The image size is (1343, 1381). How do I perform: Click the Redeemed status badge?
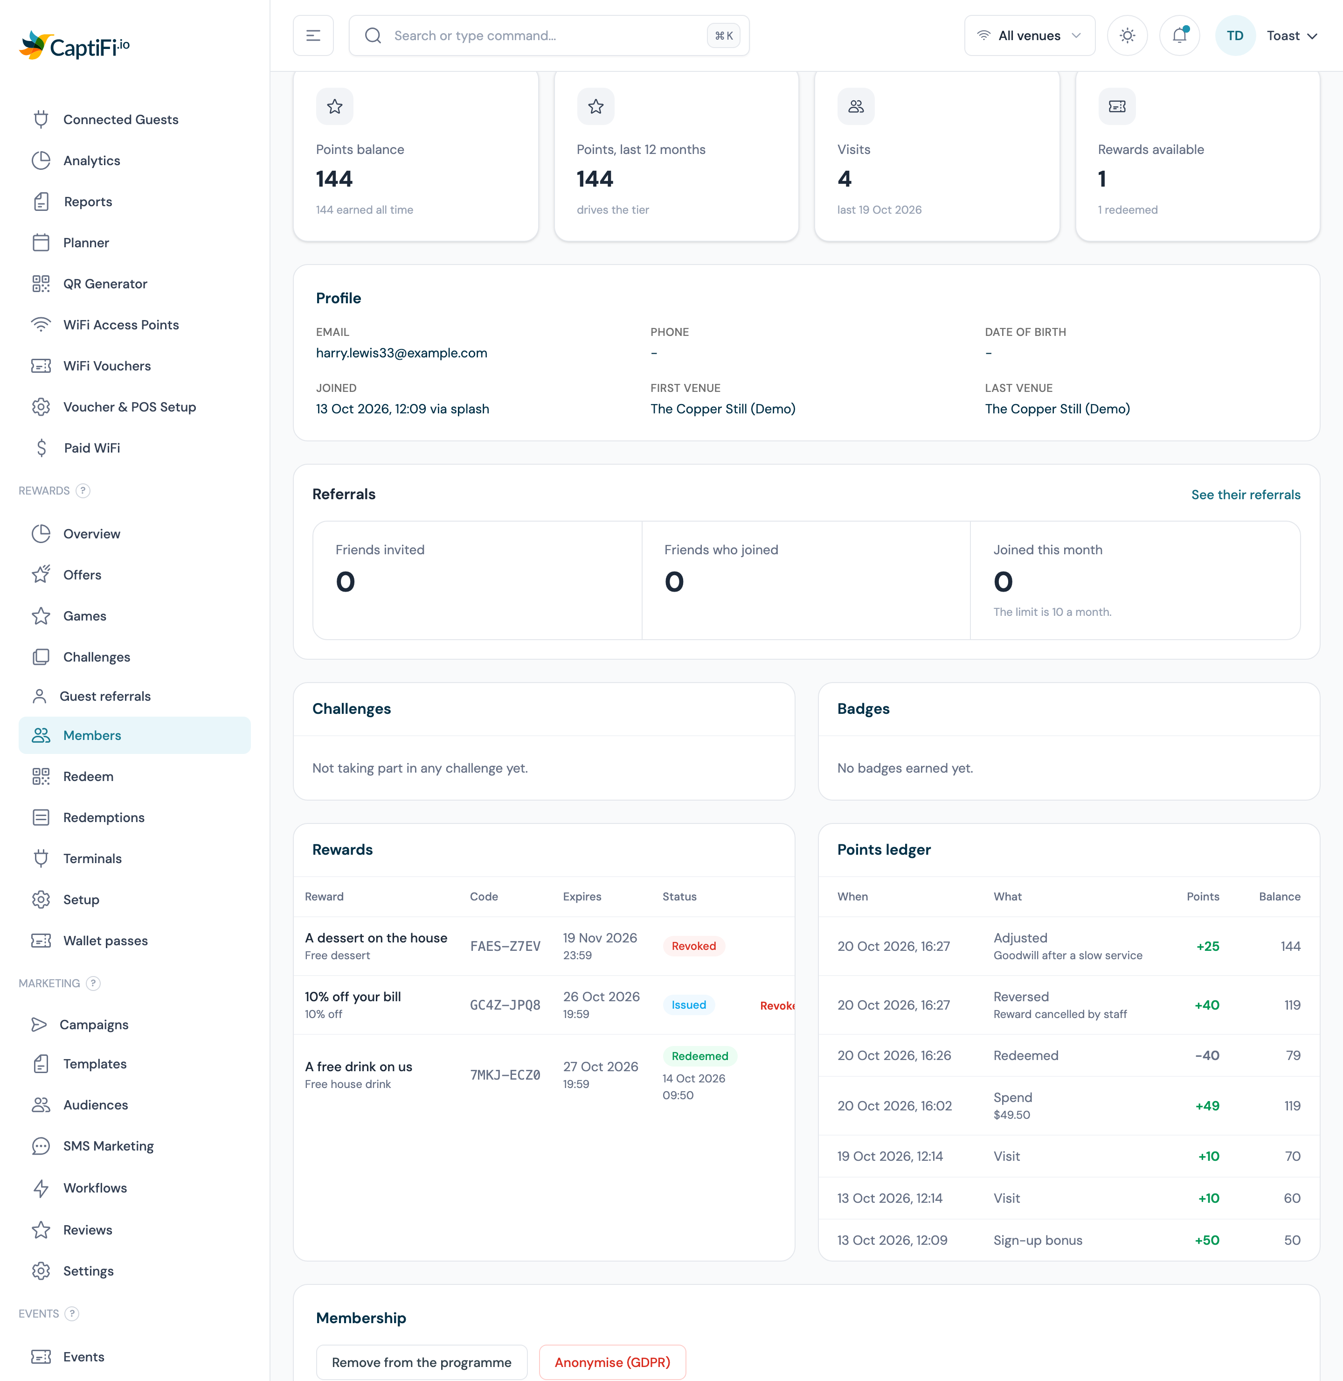[x=700, y=1056]
